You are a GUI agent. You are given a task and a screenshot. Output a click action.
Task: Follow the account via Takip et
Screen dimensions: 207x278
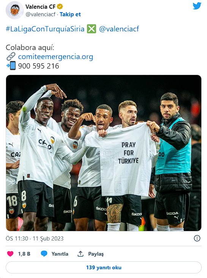click(x=70, y=14)
